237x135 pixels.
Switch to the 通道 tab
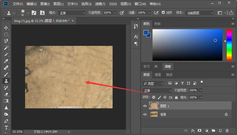tap(158, 75)
